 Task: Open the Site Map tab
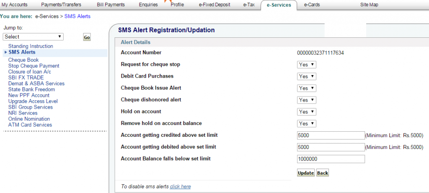pyautogui.click(x=369, y=5)
